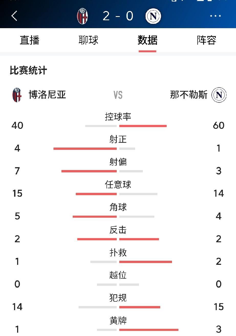Screen dimensions: 236x336
Task: Tap Bologna crest in score header
Action: pos(82,16)
